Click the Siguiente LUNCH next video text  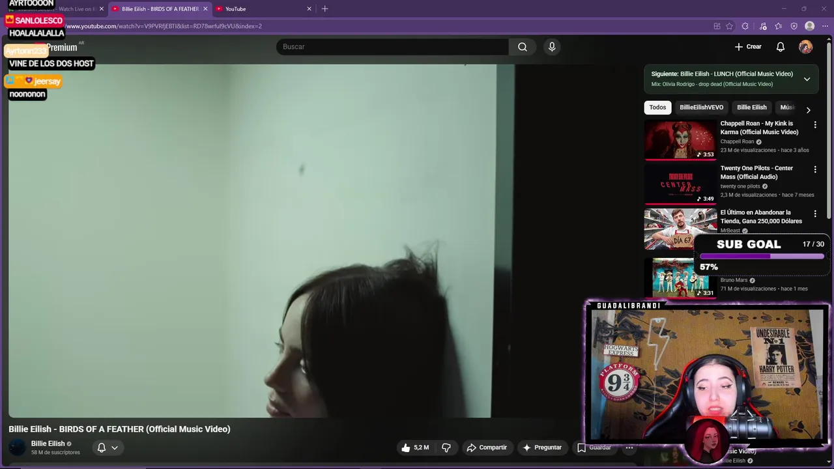722,74
